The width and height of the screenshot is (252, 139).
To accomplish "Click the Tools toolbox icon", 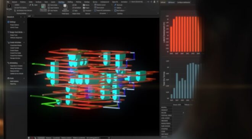I will tap(8, 78).
